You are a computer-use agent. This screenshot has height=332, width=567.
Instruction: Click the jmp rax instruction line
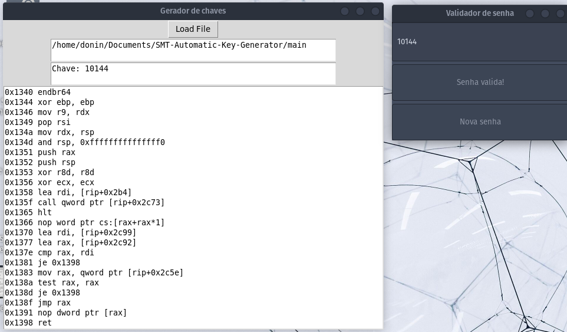pos(38,303)
